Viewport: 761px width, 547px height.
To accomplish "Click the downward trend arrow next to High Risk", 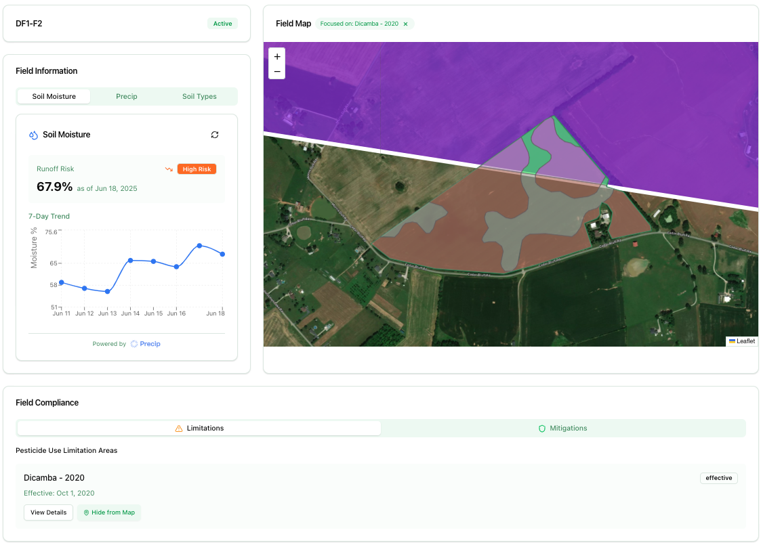I will (169, 169).
